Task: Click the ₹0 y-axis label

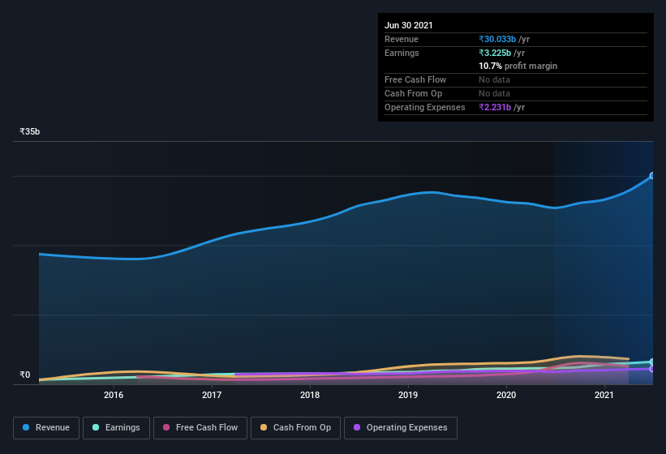Action: (x=25, y=375)
